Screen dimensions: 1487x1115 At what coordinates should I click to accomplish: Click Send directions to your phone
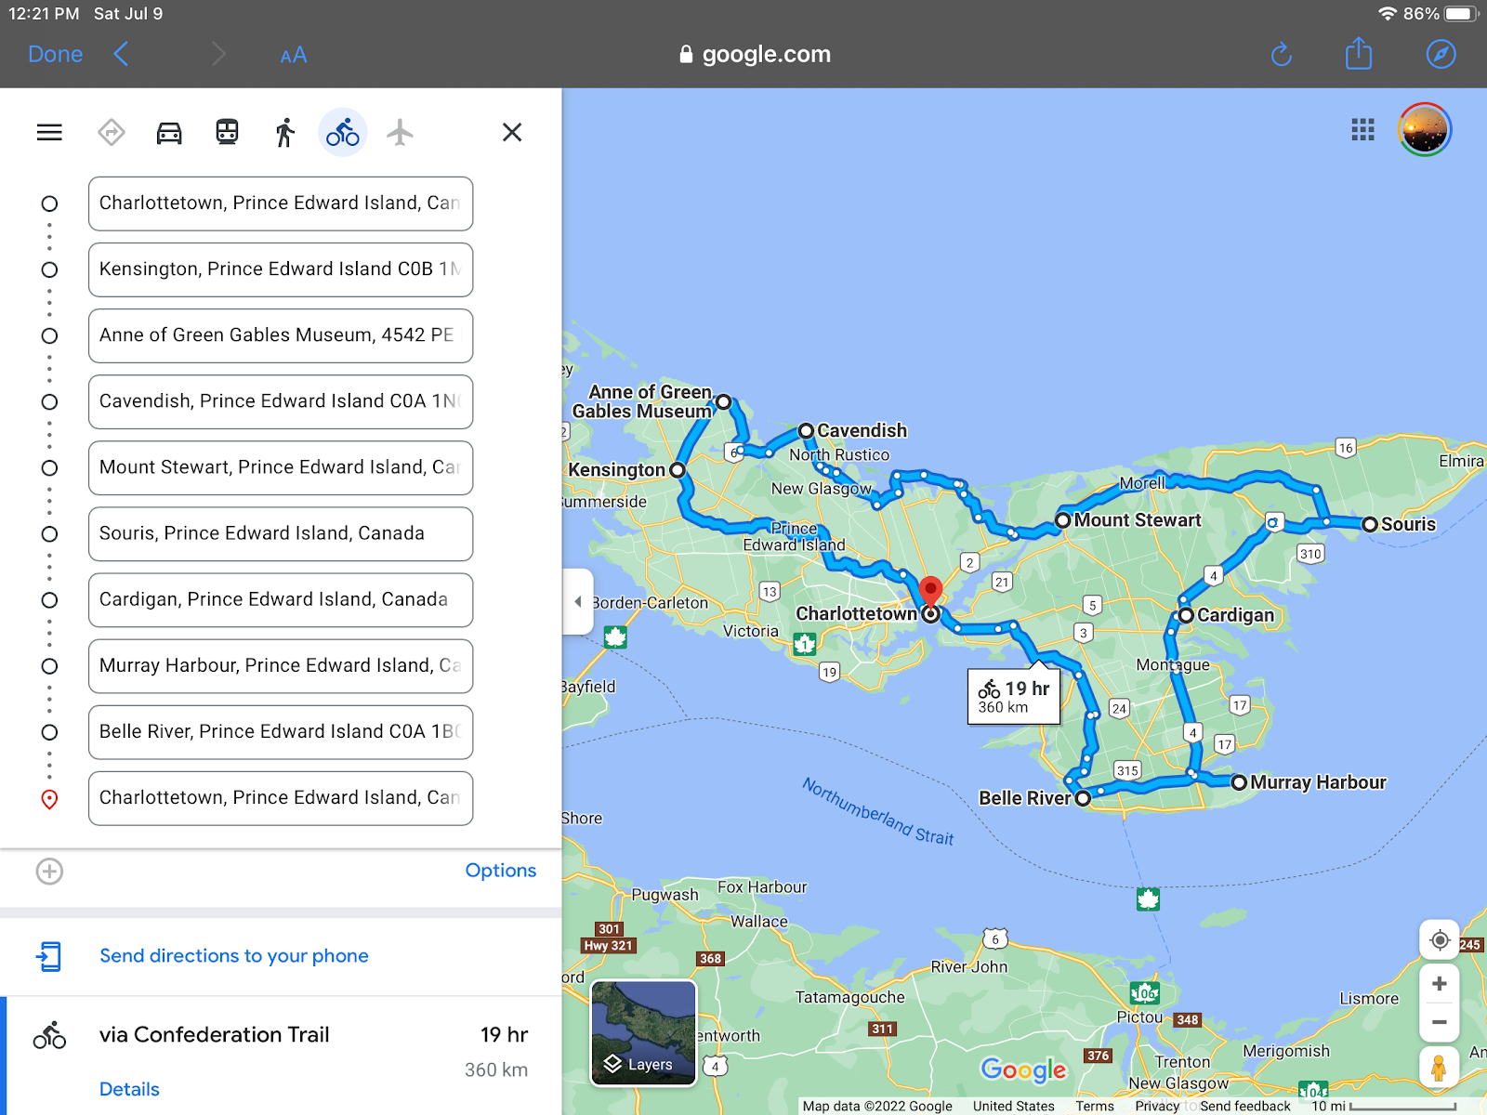pos(234,956)
